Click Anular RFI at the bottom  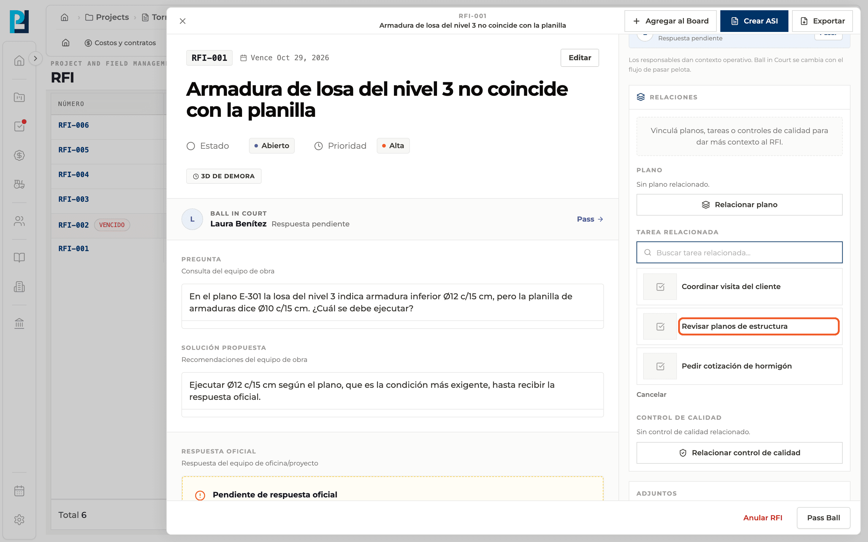pyautogui.click(x=763, y=518)
